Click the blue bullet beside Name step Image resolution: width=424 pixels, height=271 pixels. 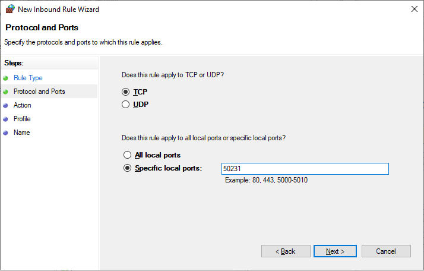click(x=6, y=133)
